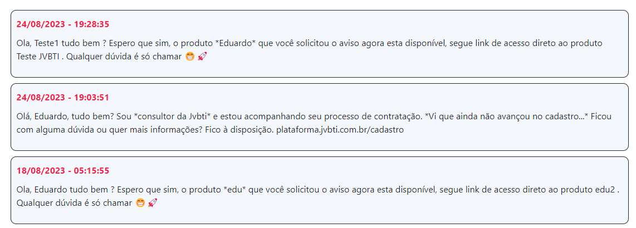Click 'Qualquer dúvida é só chamar' in the 19:28:35 message
The image size is (636, 228).
[124, 57]
